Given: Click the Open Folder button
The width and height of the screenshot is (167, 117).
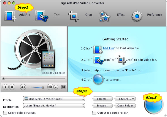Looking at the screenshot, I should (x=125, y=106).
